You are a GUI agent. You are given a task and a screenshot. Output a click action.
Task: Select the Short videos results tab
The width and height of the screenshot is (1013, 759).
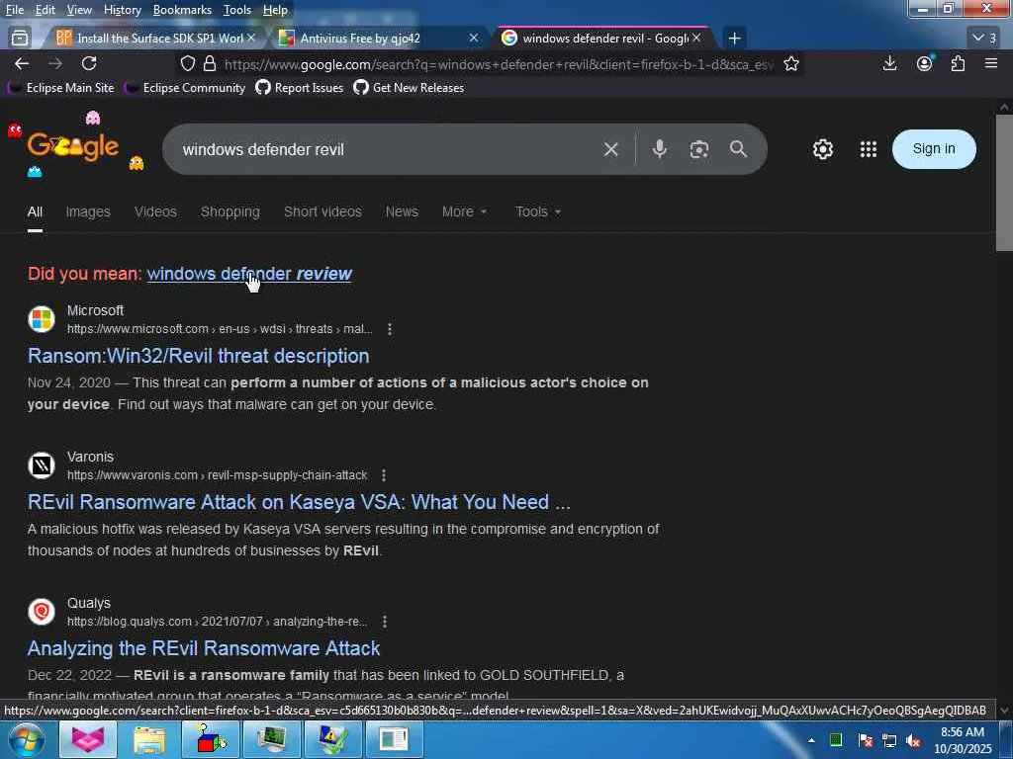coord(323,211)
